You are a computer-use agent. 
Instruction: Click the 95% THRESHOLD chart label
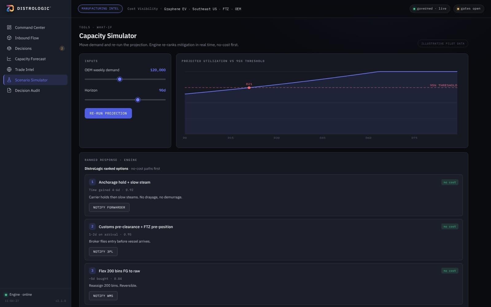443,85
